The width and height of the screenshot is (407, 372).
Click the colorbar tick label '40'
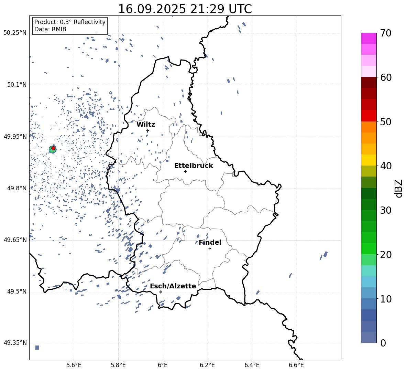386,166
